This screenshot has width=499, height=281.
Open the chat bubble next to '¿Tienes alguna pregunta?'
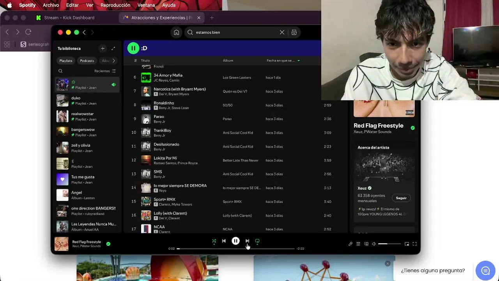click(485, 271)
